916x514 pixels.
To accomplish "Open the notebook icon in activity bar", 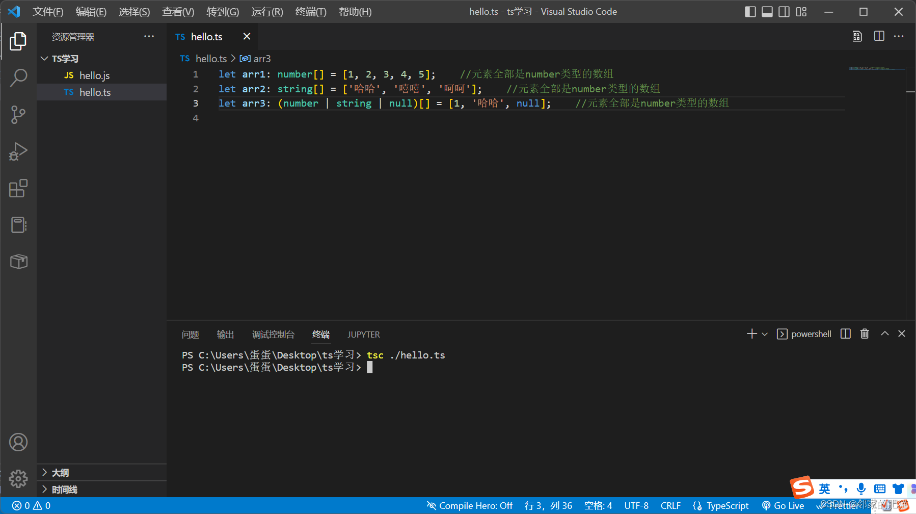I will [18, 225].
